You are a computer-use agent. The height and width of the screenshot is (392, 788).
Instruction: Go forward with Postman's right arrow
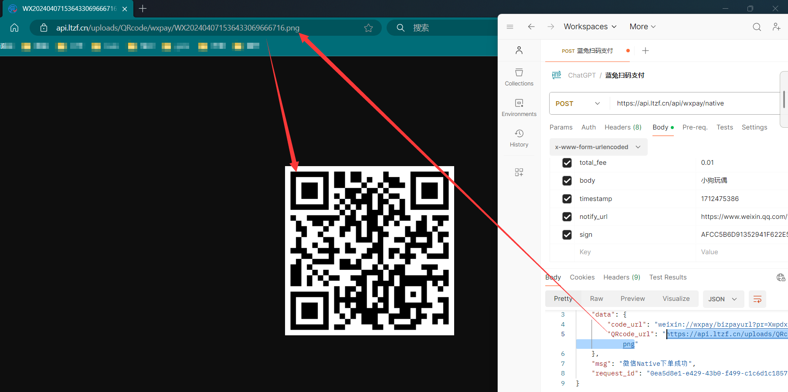tap(551, 27)
